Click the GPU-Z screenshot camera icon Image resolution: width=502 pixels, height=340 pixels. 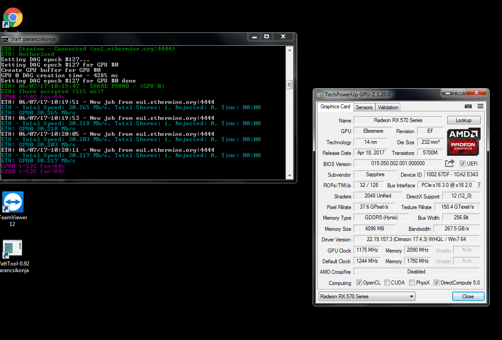point(468,106)
